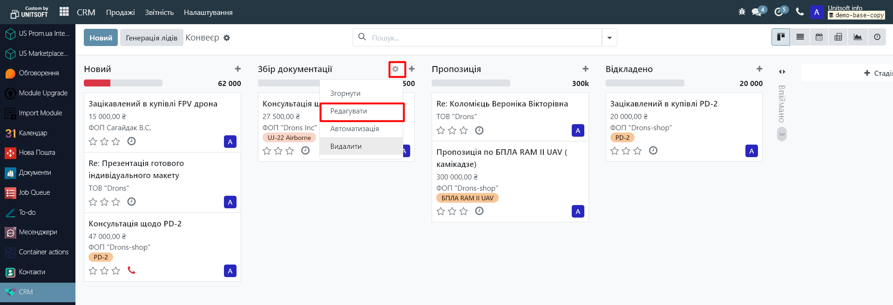Click the Генерація лідів button
This screenshot has width=893, height=305.
pos(151,38)
